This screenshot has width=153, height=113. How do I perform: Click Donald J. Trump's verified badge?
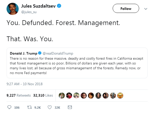(40, 53)
